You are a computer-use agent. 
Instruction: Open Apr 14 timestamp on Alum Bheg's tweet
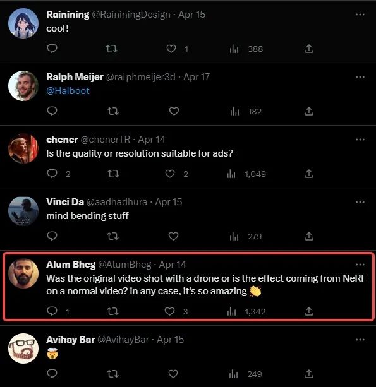(x=173, y=265)
